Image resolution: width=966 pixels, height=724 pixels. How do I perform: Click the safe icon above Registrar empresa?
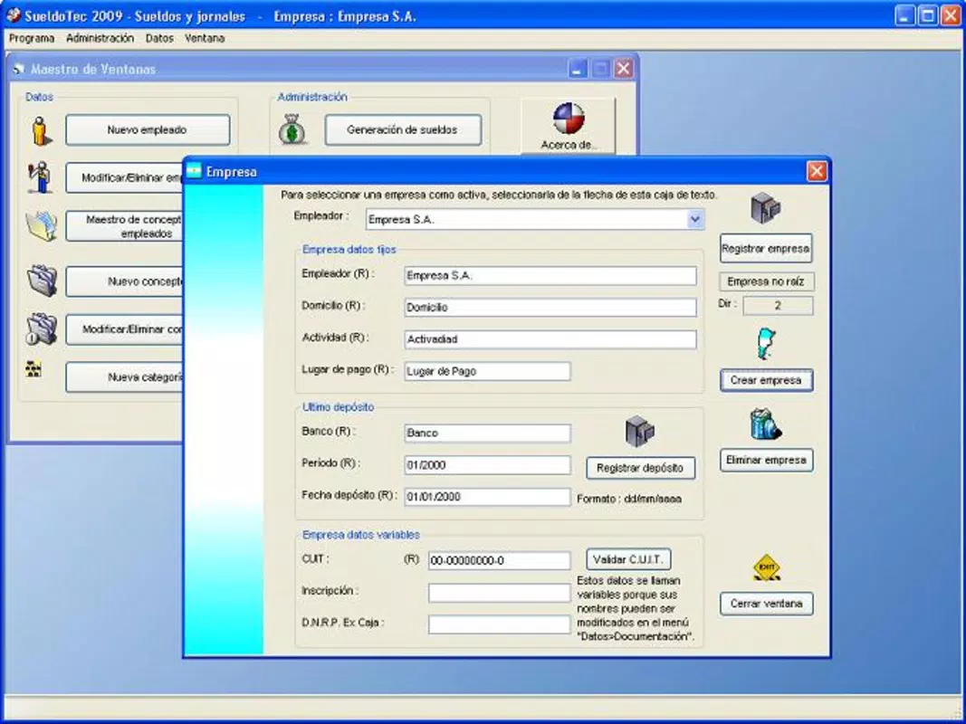766,208
